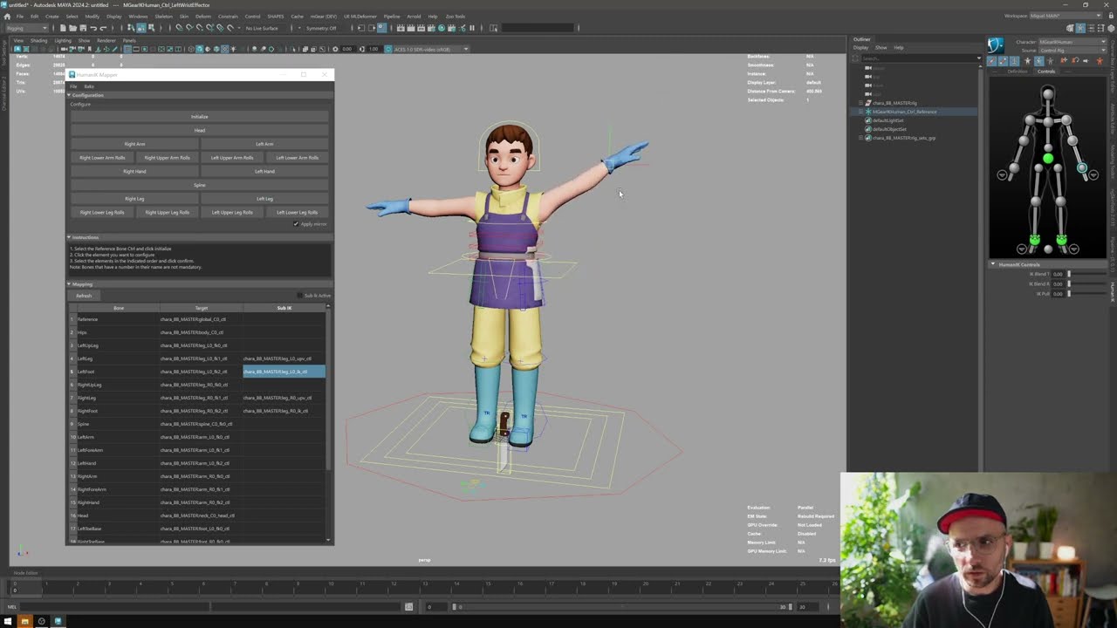Open the Skeleton menu
1117x628 pixels.
click(x=163, y=17)
